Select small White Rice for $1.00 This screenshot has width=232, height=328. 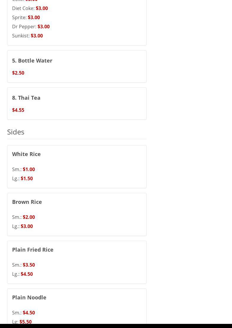[x=29, y=169]
